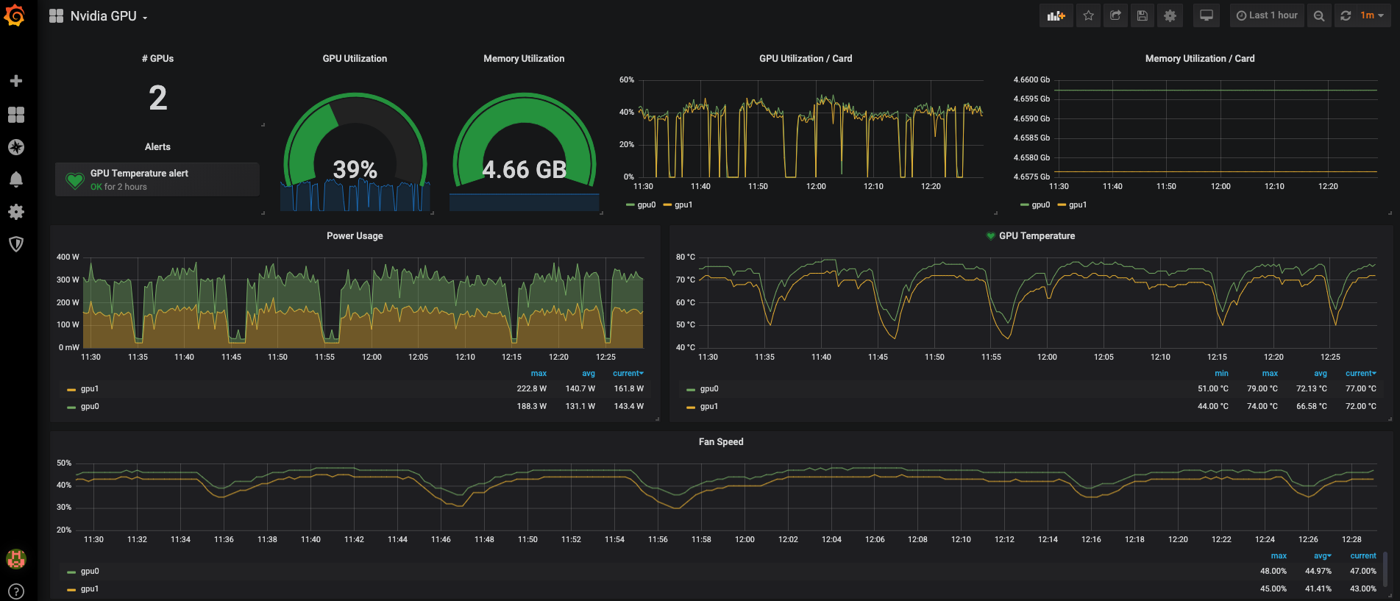Image resolution: width=1400 pixels, height=601 pixels.
Task: Open the GPU Temperature panel title menu
Action: [1037, 236]
